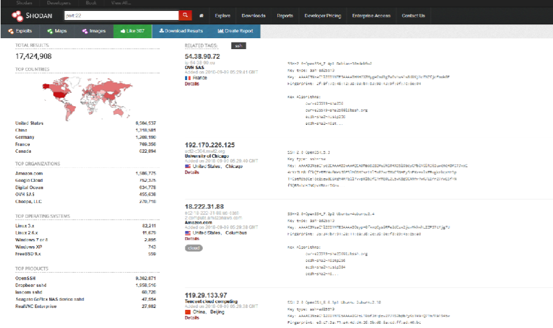Click the Shodan logo icon

[x=17, y=16]
